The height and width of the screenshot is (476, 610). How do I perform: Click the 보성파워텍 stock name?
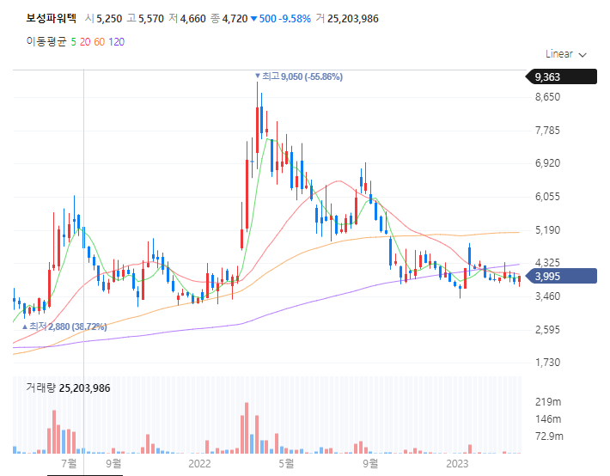(x=52, y=18)
